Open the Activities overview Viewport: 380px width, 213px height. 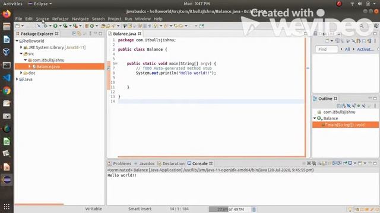[12, 4]
